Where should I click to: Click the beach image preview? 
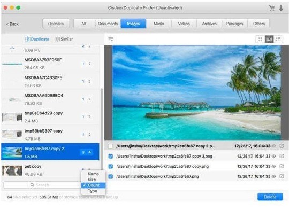click(196, 92)
